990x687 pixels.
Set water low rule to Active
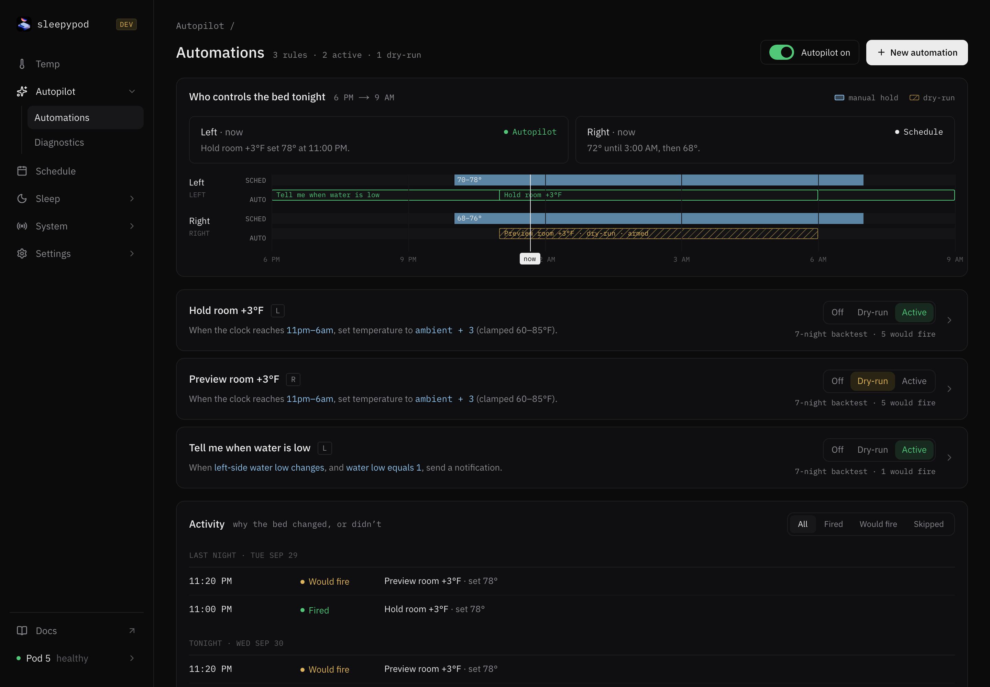(x=914, y=450)
